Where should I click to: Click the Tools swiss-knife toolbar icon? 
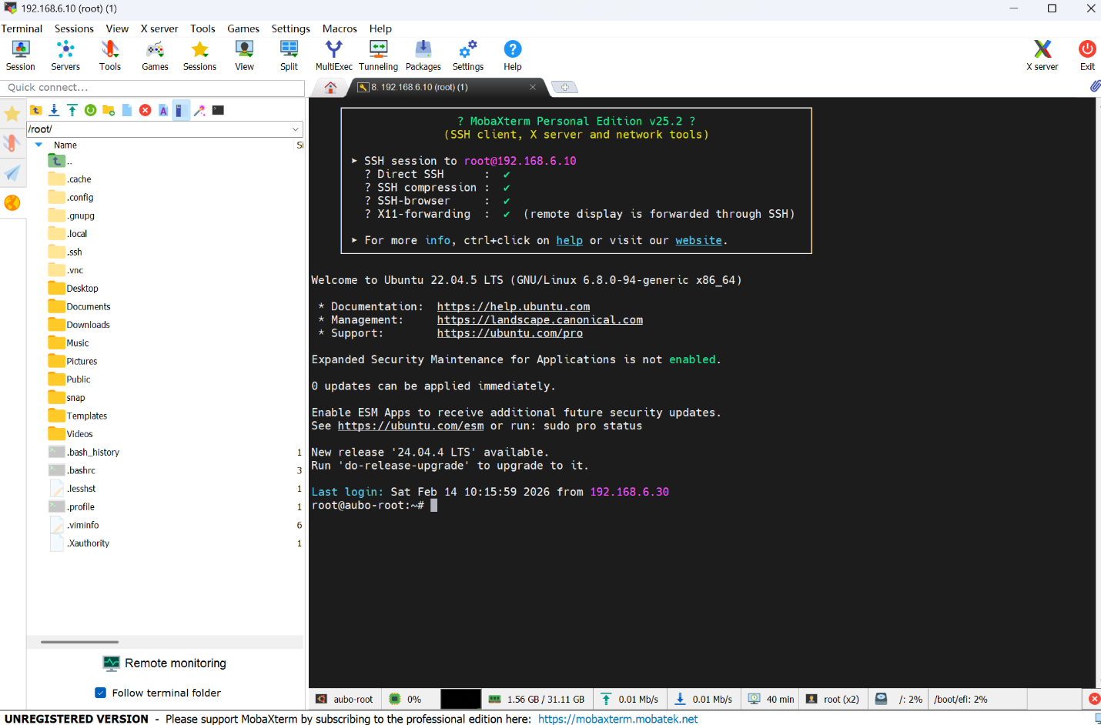click(x=110, y=55)
